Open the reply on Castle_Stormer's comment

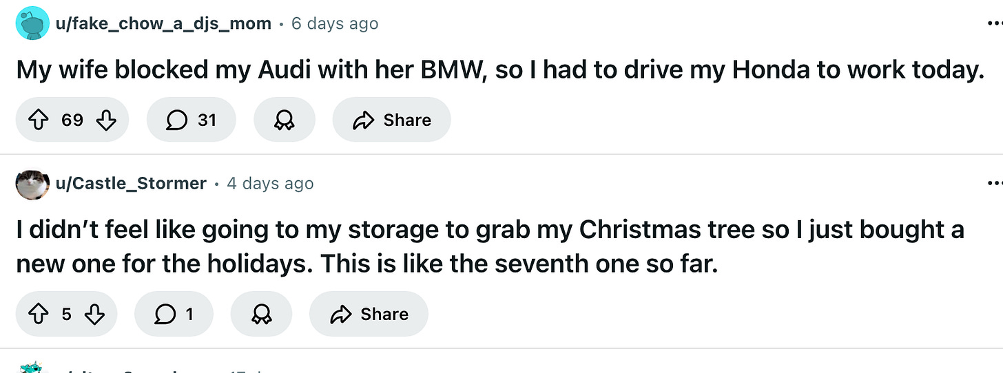coord(174,315)
